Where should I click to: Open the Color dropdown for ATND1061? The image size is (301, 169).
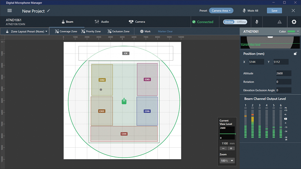tap(293, 31)
